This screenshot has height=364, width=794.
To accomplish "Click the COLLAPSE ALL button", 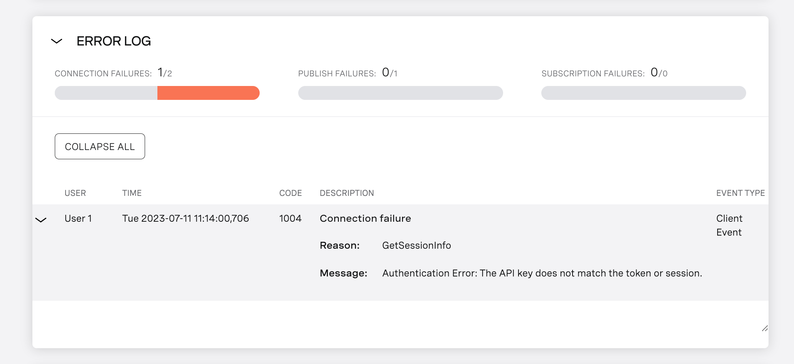I will click(100, 146).
